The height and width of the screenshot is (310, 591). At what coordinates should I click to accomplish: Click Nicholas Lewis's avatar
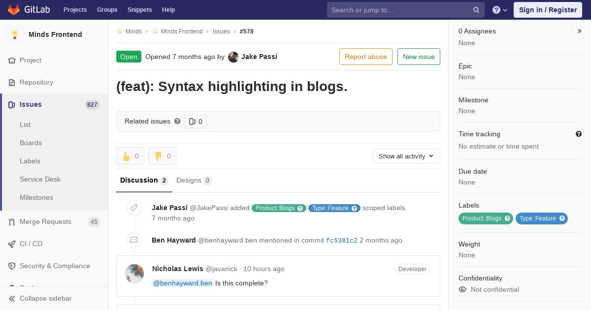click(134, 274)
